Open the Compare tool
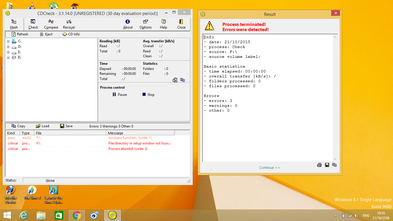393x221 pixels. (x=51, y=22)
